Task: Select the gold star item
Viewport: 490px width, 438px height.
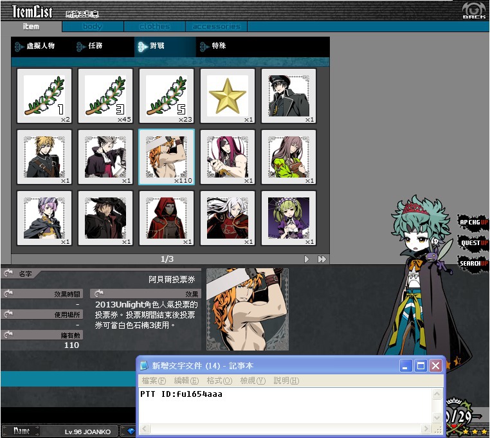Action: [x=228, y=96]
